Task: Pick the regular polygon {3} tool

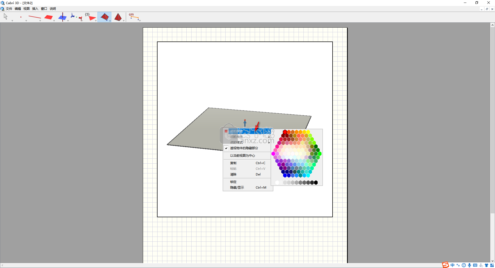Action: [90, 17]
